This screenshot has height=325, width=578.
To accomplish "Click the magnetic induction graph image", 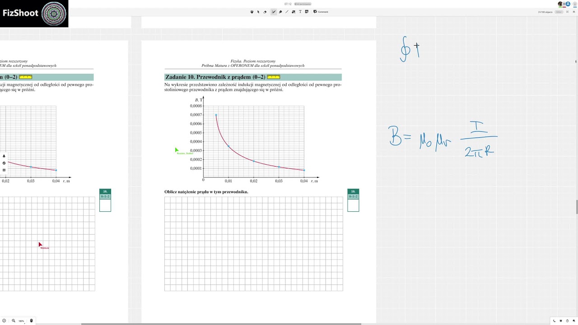I will click(x=254, y=140).
